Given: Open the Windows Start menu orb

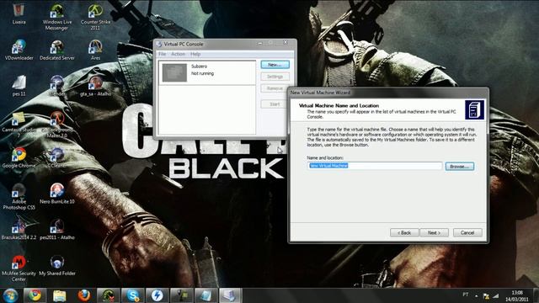Looking at the screenshot, I should (x=10, y=295).
